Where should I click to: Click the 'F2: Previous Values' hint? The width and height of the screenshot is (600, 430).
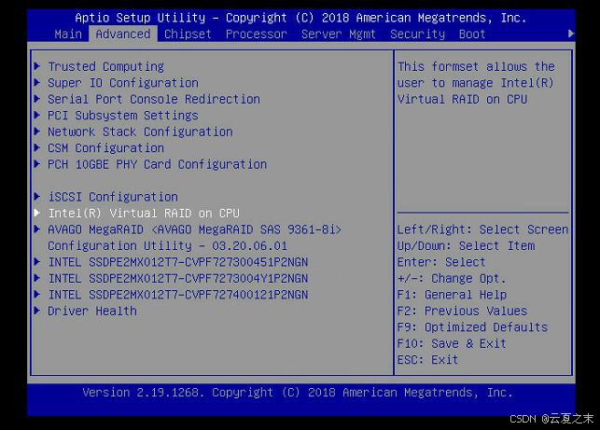pyautogui.click(x=462, y=311)
